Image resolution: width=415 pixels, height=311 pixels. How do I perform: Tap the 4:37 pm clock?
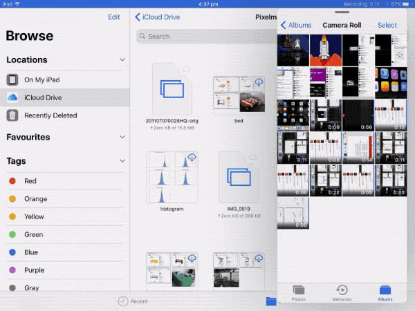[208, 4]
